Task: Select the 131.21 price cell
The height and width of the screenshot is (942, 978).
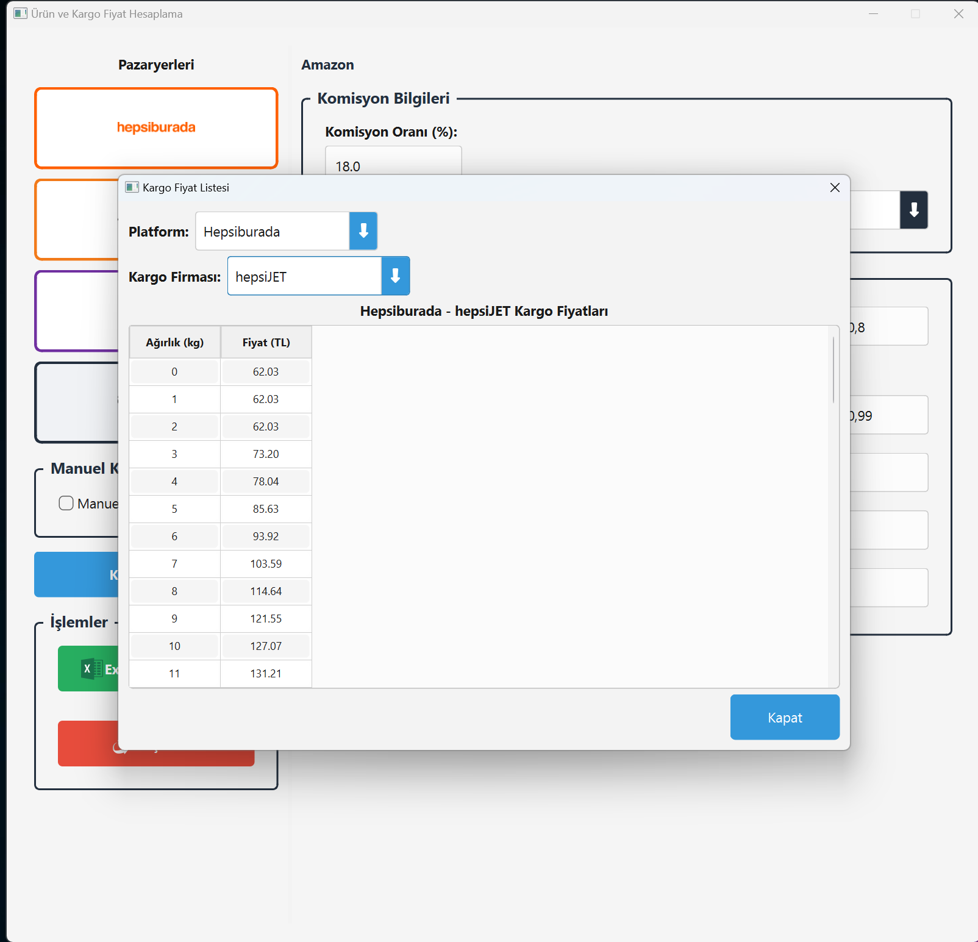Action: pos(266,674)
